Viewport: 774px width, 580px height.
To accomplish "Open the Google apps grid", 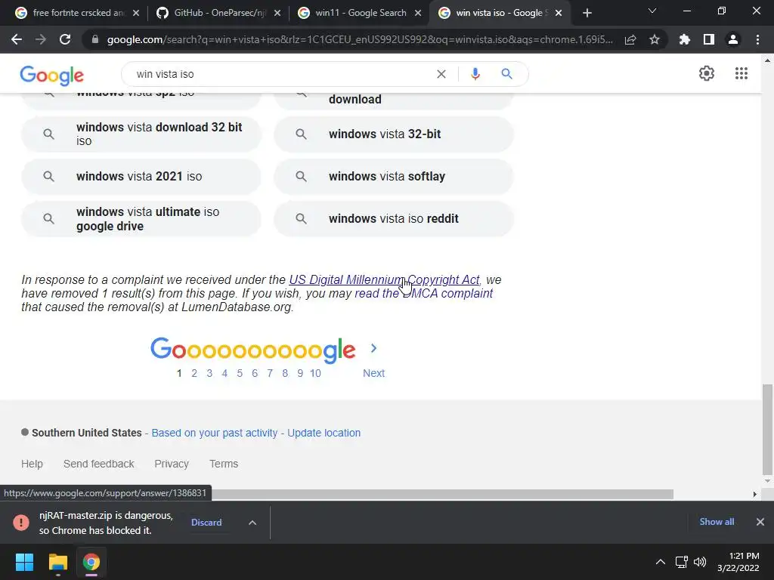I will 741,73.
